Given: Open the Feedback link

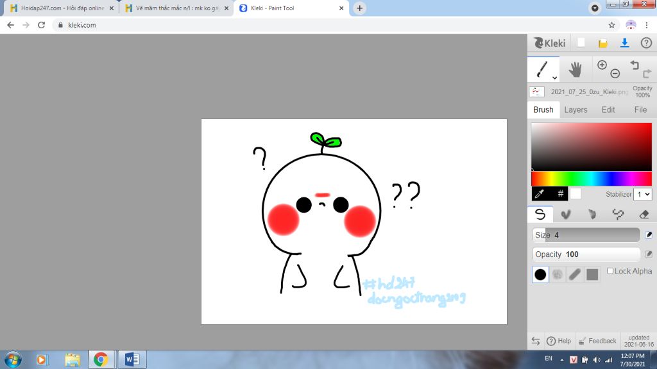Looking at the screenshot, I should tap(597, 341).
